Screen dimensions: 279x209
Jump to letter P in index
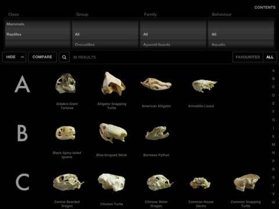(273, 161)
